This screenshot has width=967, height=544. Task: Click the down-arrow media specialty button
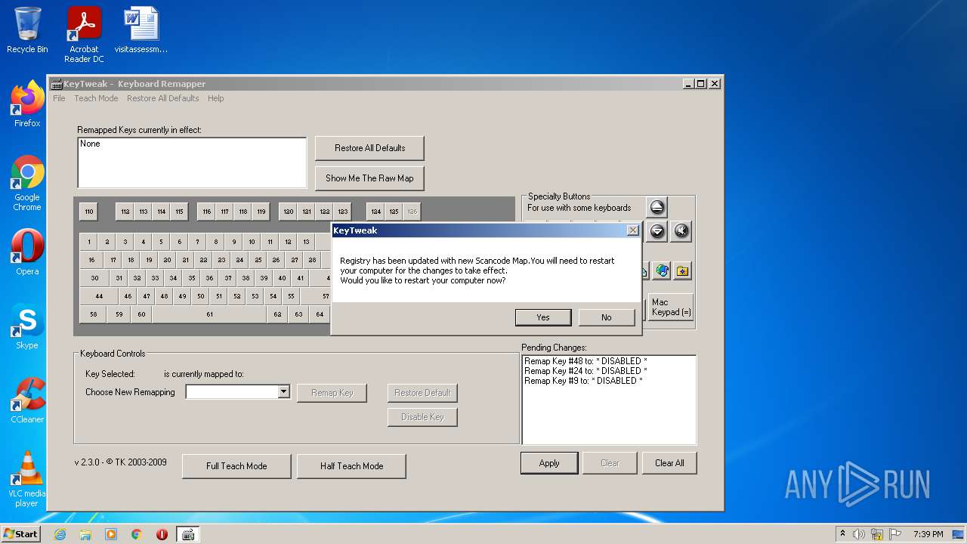click(657, 231)
